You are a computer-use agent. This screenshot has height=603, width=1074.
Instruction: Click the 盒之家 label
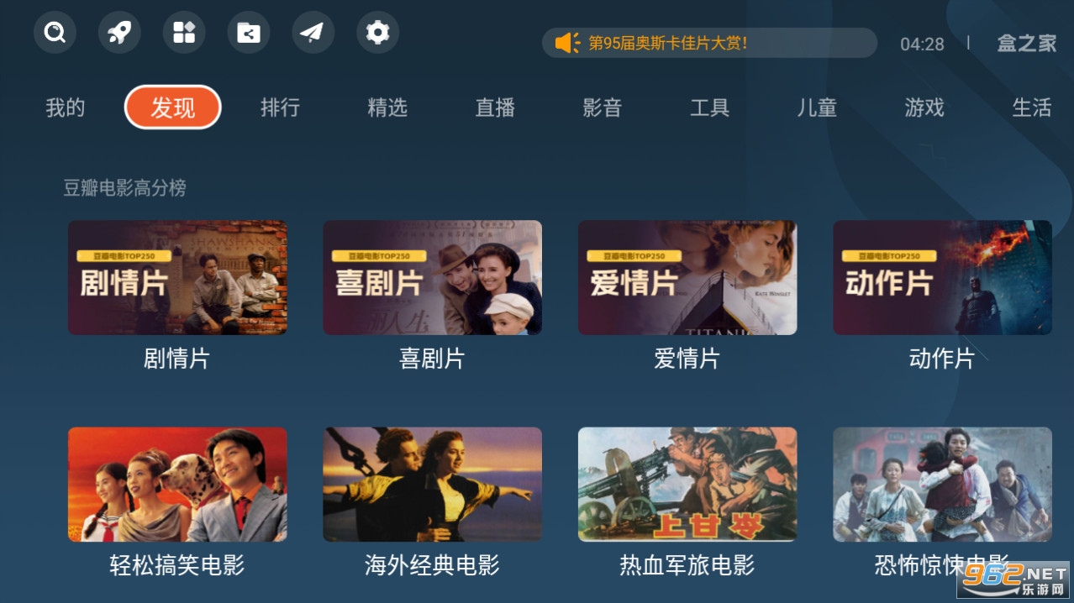point(1027,44)
